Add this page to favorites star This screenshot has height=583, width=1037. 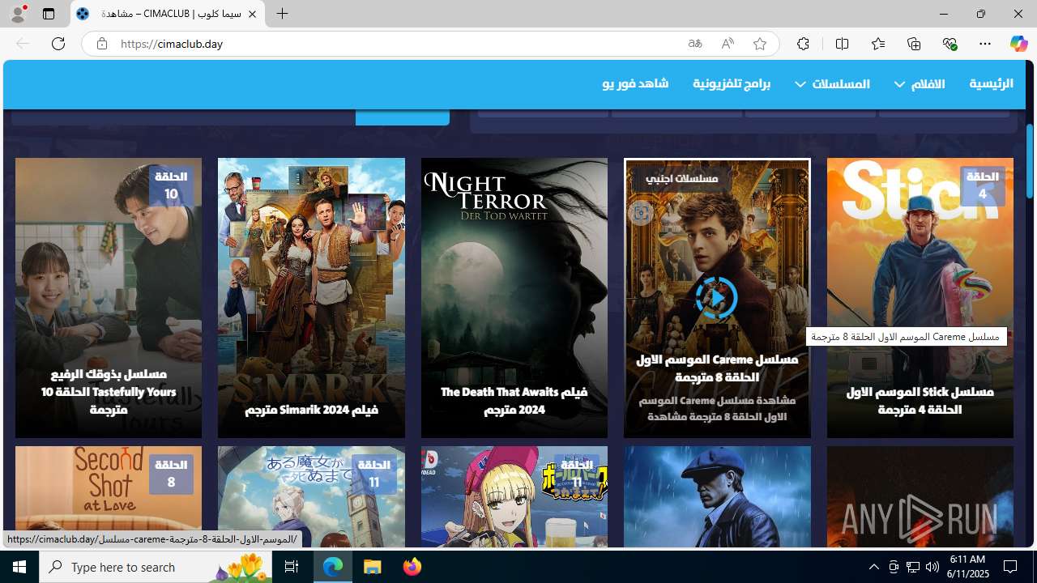[x=760, y=44]
